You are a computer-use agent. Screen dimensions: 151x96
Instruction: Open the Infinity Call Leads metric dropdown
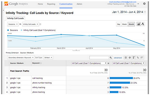pyautogui.click(x=31, y=24)
